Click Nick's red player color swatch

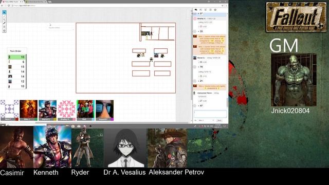click(17, 119)
